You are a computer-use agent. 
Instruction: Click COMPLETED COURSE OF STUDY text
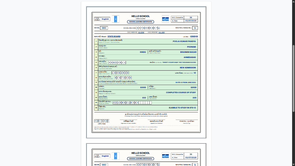tap(181, 93)
